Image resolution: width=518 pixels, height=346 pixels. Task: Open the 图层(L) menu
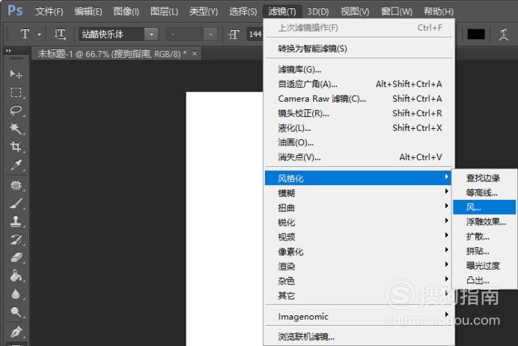164,11
